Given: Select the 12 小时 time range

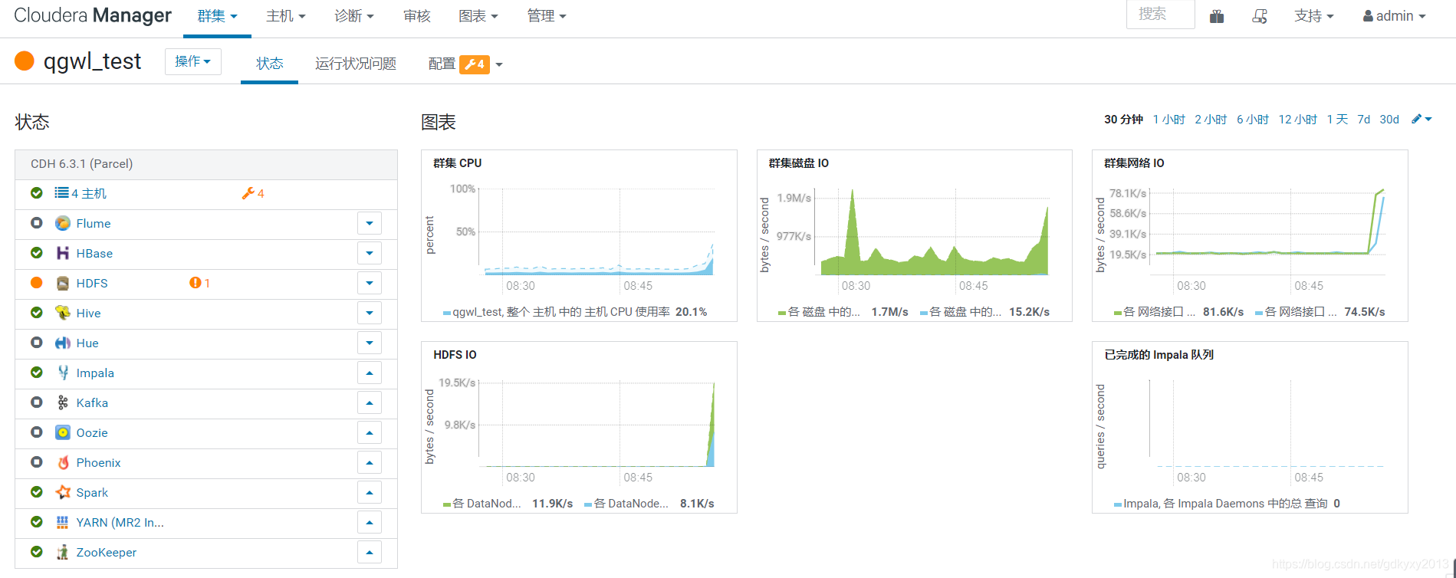Looking at the screenshot, I should (x=1298, y=120).
